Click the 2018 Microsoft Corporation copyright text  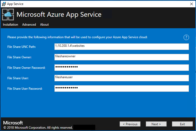[38, 128]
